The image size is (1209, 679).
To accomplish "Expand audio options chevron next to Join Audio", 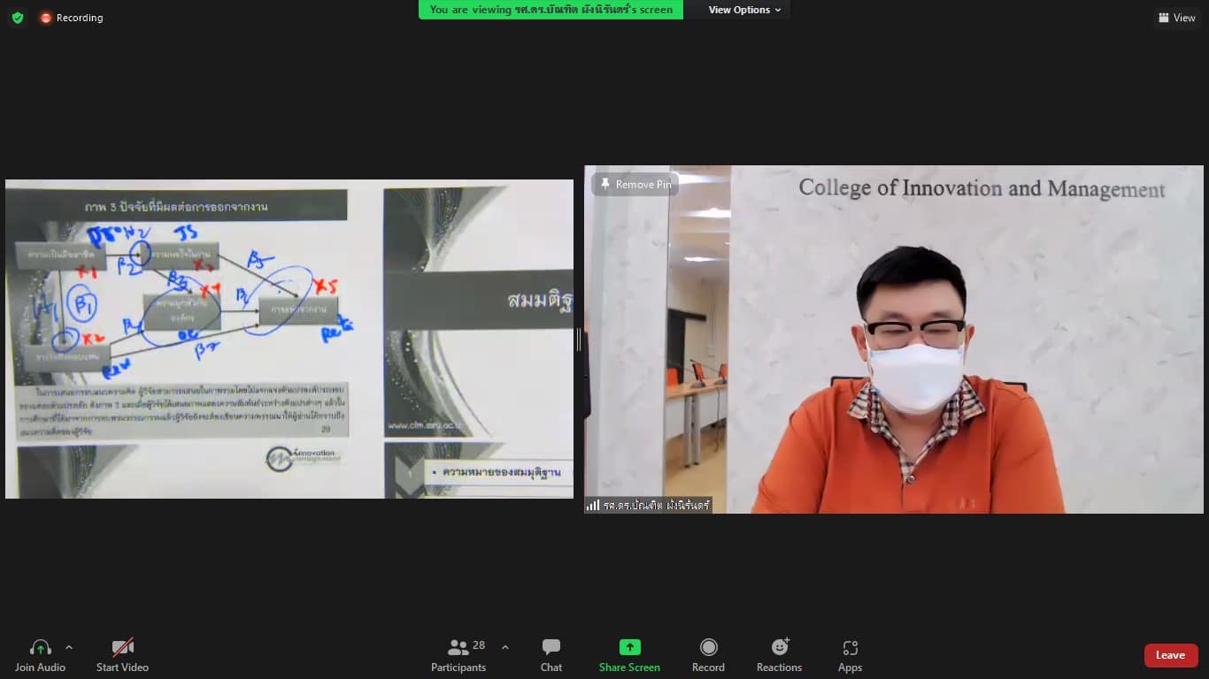I will coord(69,647).
